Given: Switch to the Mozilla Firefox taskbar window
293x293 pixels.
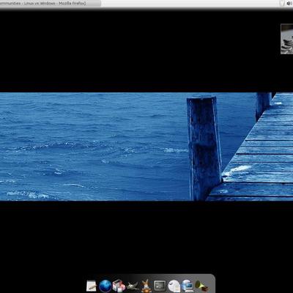Looking at the screenshot, I should pos(51,3).
